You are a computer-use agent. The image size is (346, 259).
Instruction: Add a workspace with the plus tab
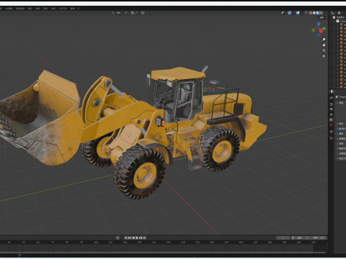pyautogui.click(x=79, y=9)
